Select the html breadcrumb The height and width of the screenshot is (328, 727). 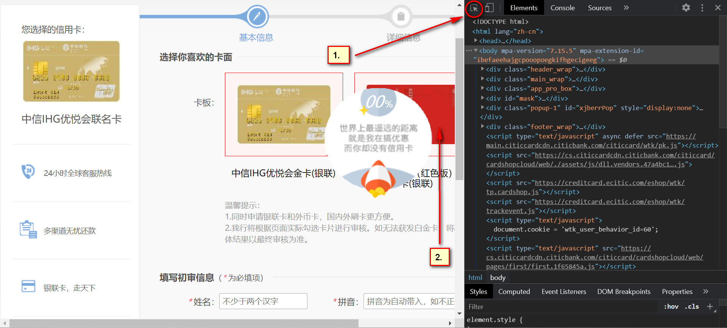[475, 277]
